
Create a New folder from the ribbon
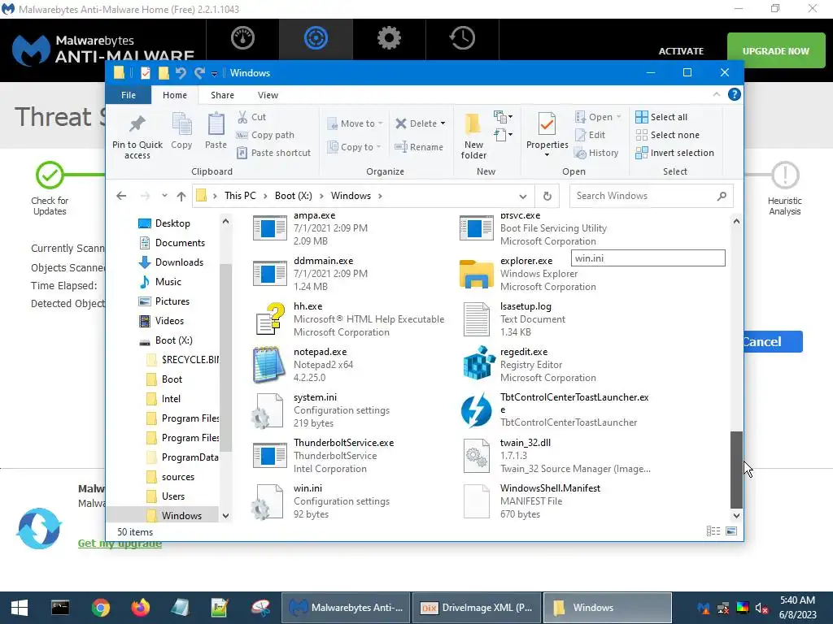pyautogui.click(x=473, y=136)
